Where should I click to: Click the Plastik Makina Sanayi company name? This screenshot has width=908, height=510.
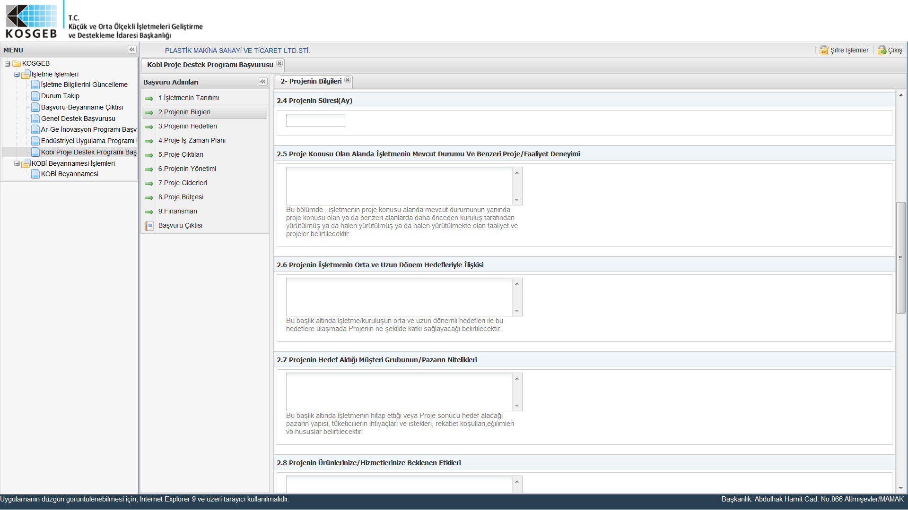pos(237,51)
